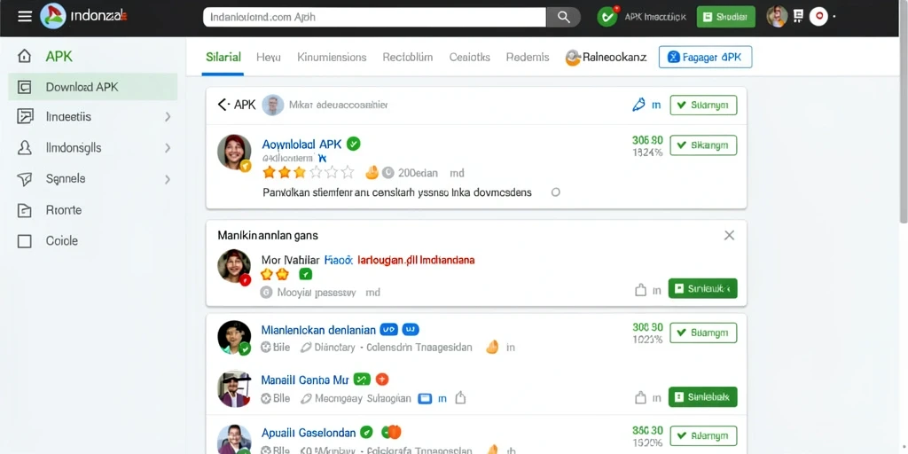Click the red circle icon in the header
908x454 pixels.
pyautogui.click(x=818, y=17)
